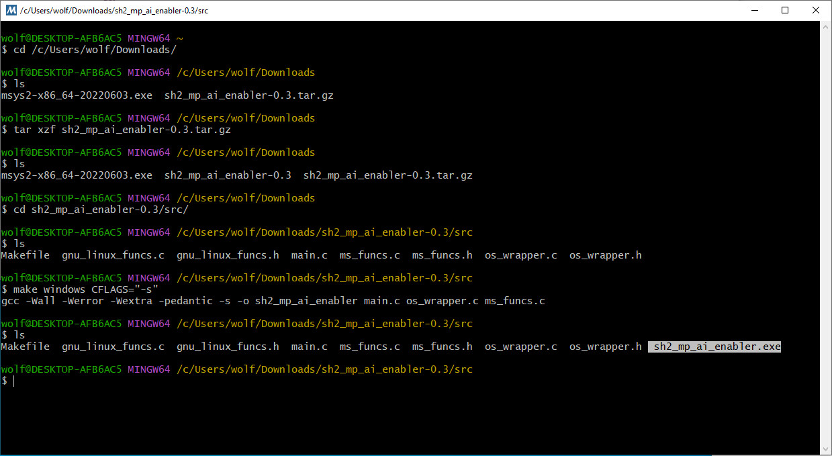Minimize the MINGW64 terminal window

tap(754, 10)
